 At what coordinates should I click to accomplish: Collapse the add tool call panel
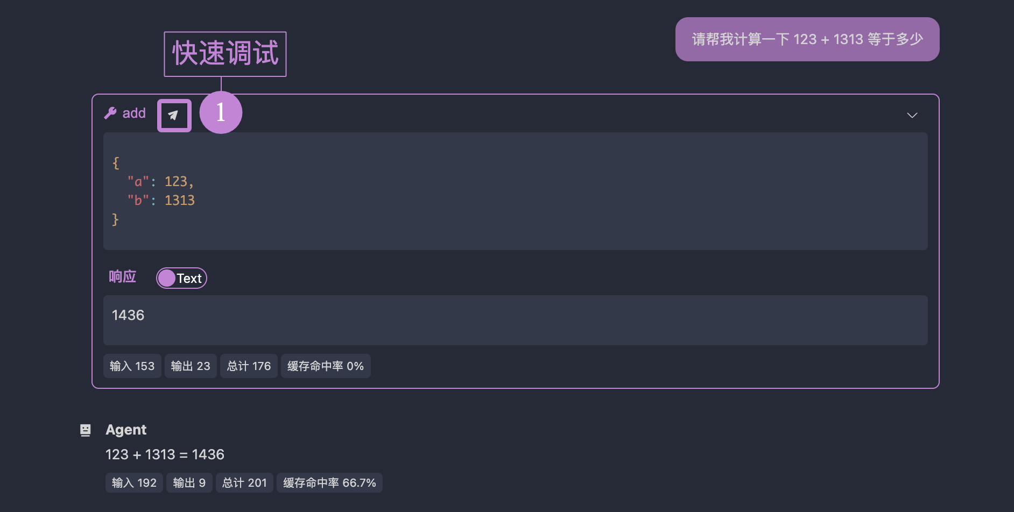coord(912,115)
